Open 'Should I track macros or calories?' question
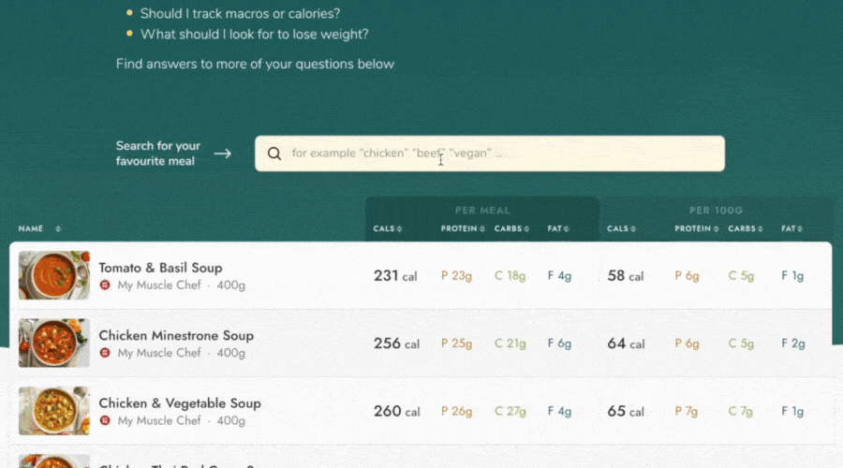This screenshot has height=468, width=843. (240, 13)
